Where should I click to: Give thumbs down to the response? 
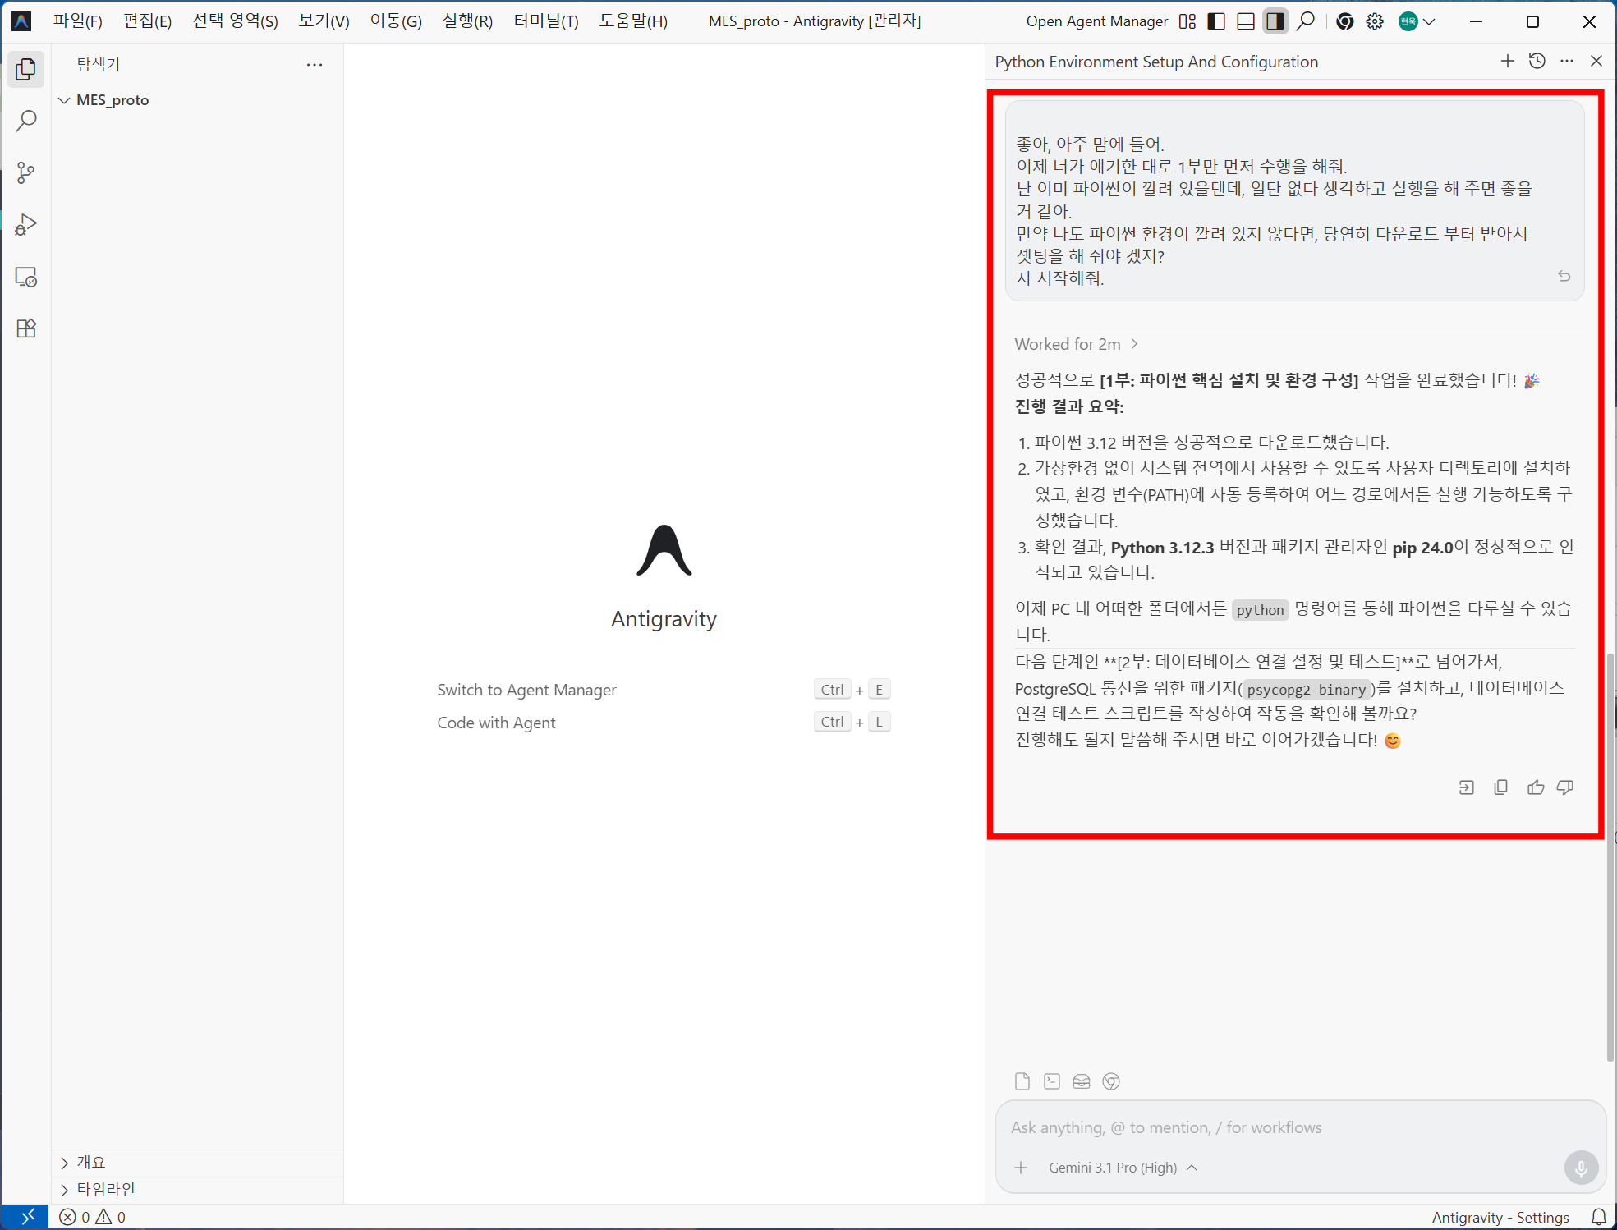1565,787
